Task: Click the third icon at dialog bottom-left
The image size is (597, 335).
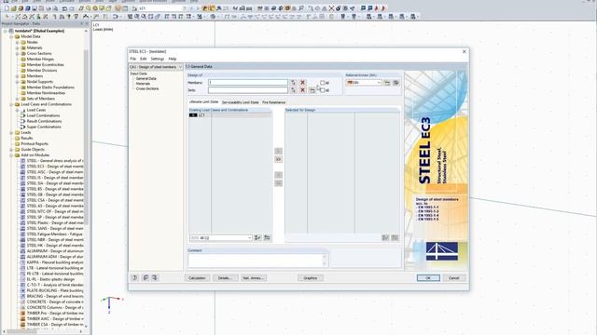Action: point(155,278)
